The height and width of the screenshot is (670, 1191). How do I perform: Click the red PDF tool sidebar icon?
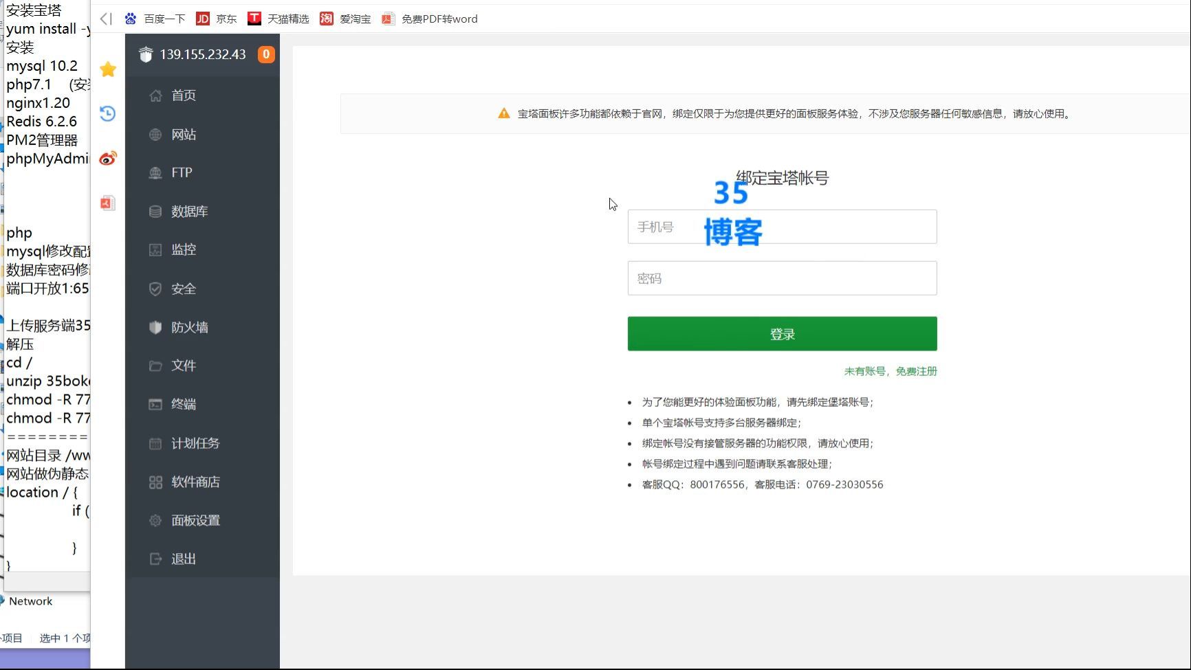(x=108, y=203)
